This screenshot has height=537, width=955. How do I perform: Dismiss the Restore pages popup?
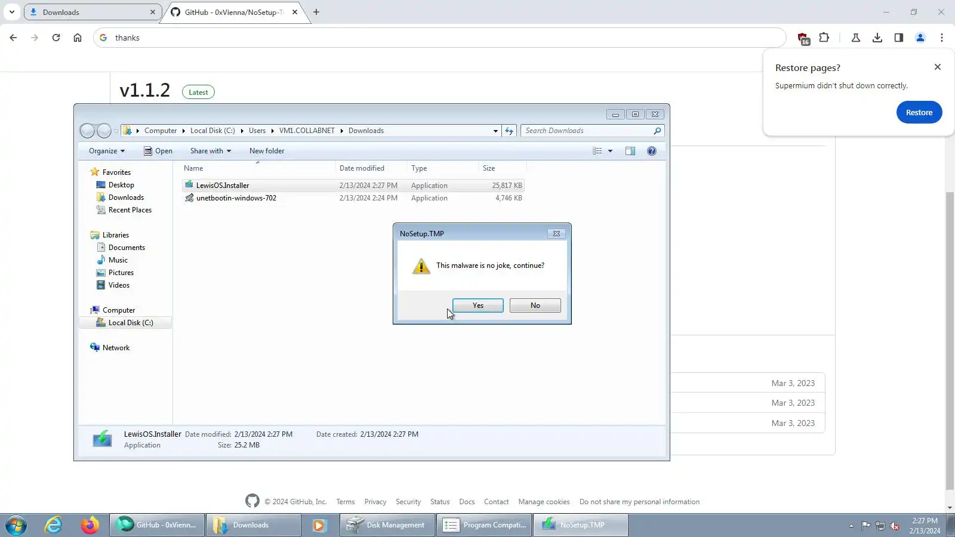(x=937, y=67)
